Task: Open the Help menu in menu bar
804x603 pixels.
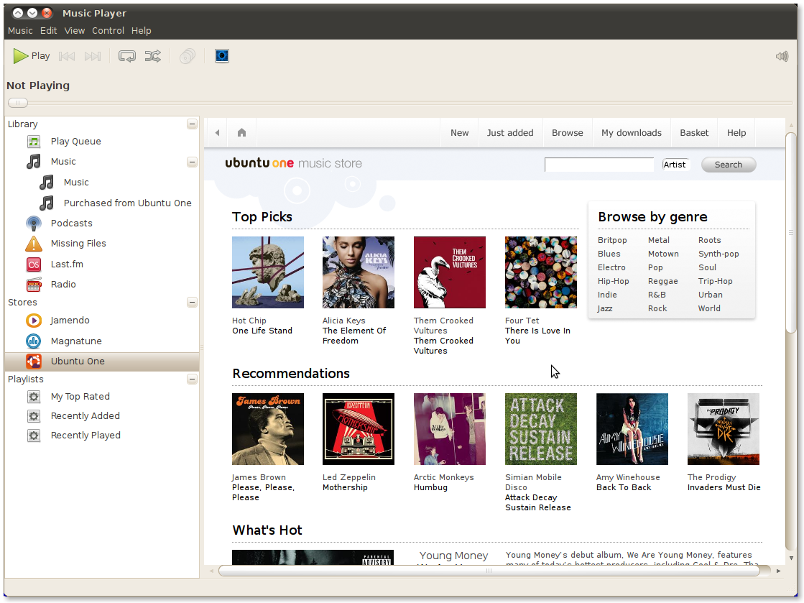Action: tap(141, 31)
